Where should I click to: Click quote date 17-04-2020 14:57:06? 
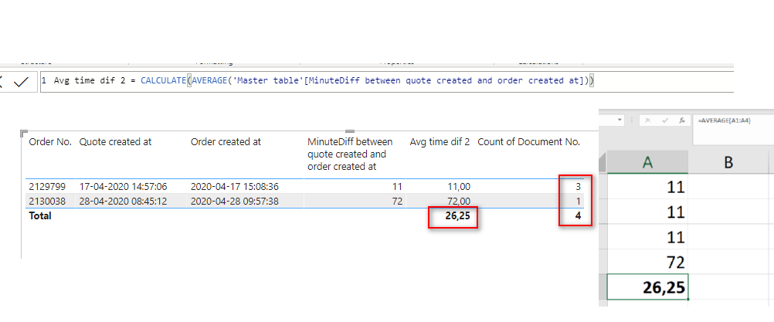(x=124, y=187)
